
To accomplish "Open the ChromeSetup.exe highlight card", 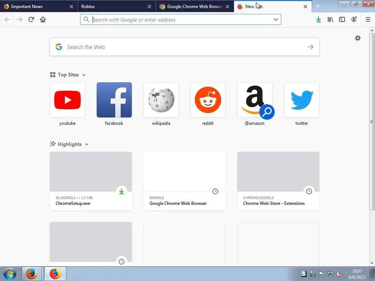I will (91, 181).
